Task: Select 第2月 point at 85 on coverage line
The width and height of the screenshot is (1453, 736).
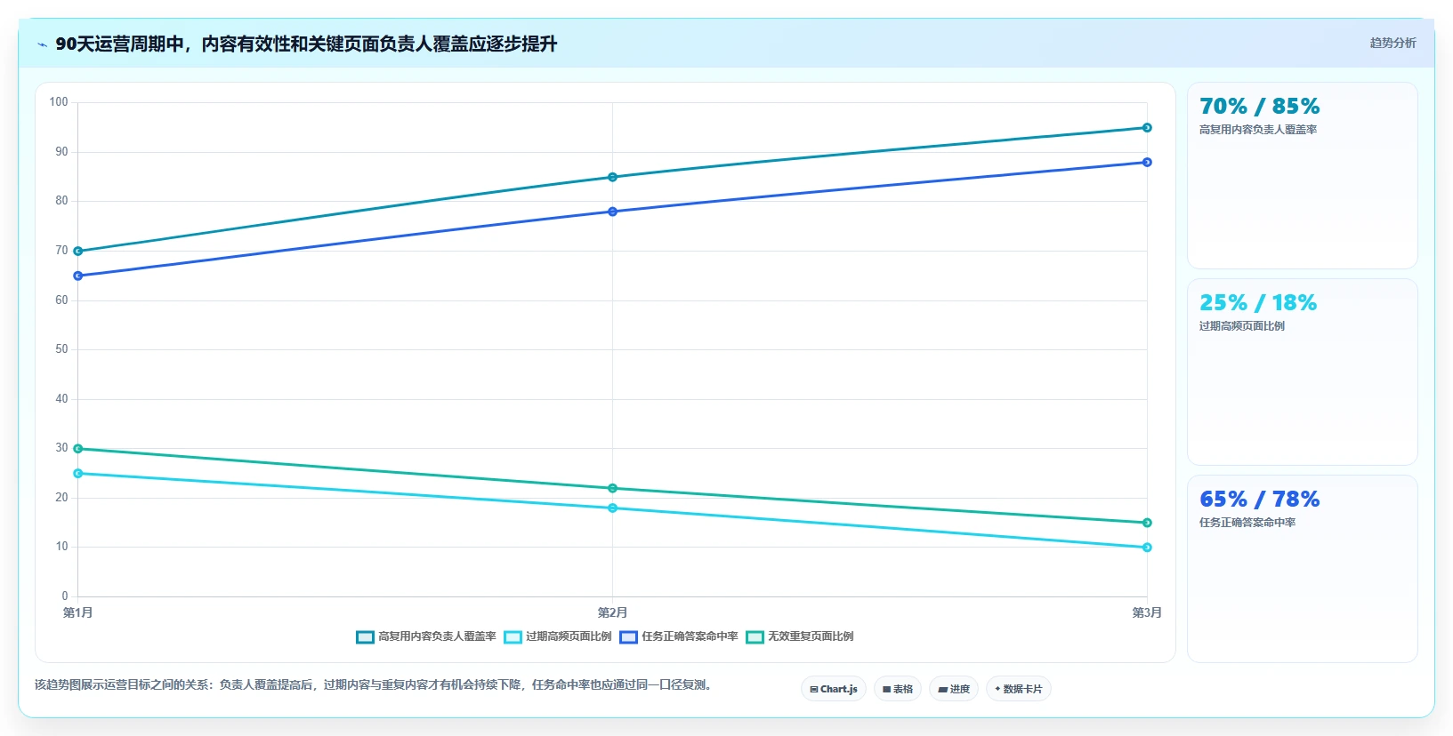Action: (612, 177)
